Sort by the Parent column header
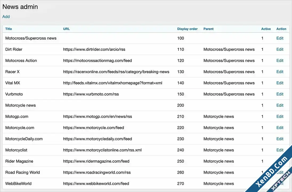This screenshot has height=192, width=292. [208, 29]
